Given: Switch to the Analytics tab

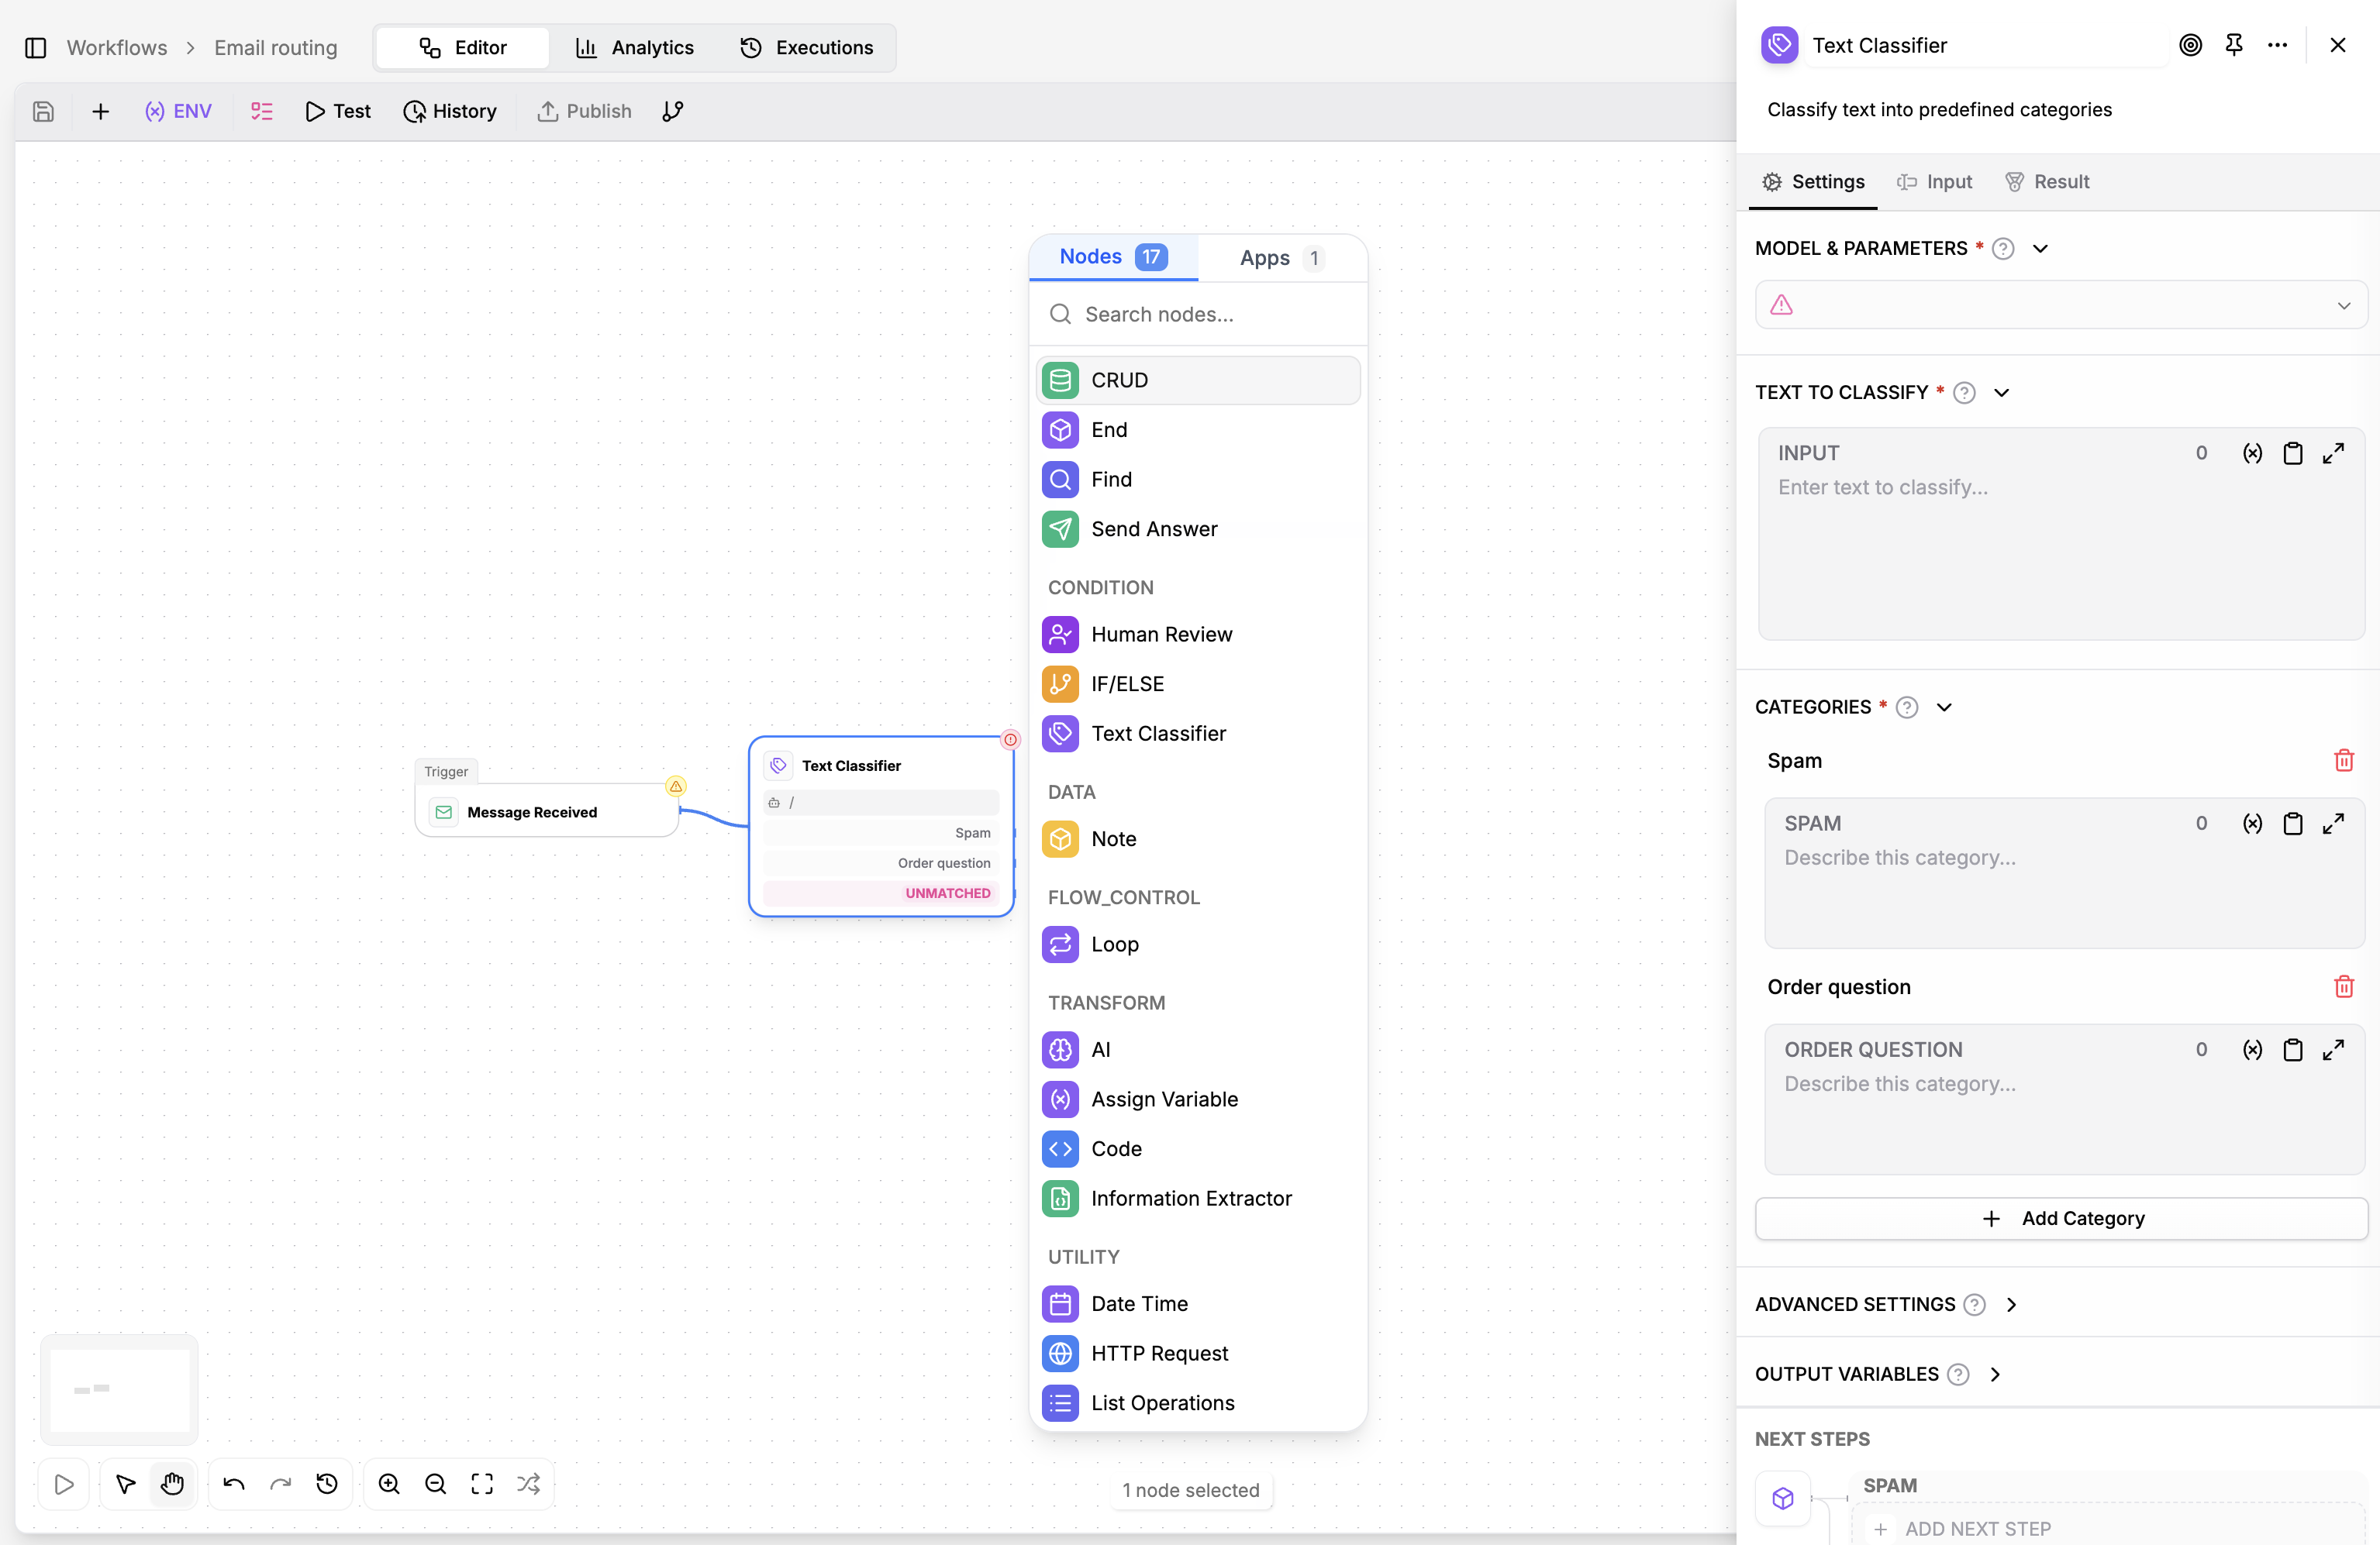Looking at the screenshot, I should coord(636,47).
